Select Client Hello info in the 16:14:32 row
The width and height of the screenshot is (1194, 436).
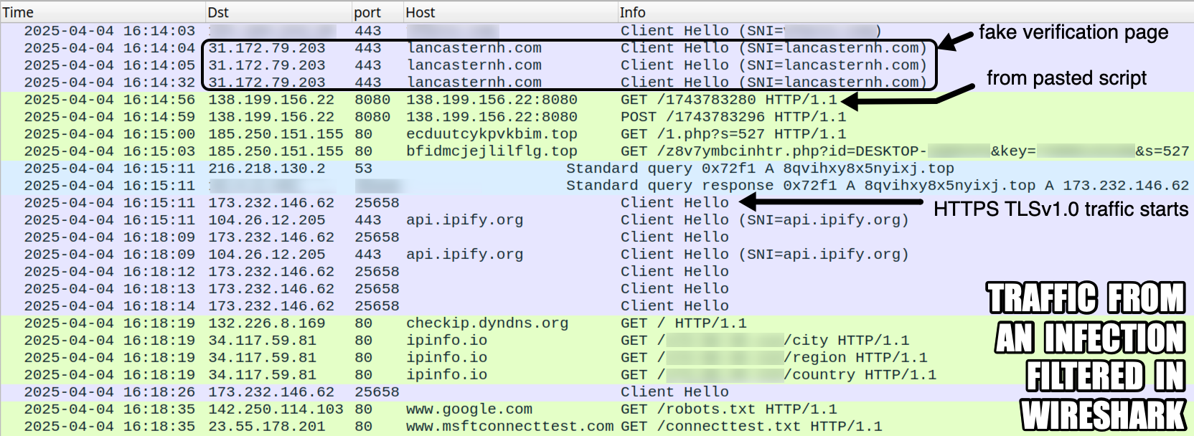pos(774,82)
